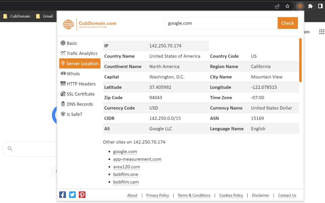Click the share page icon
Screen dimensions: 325x203
click(277, 6)
